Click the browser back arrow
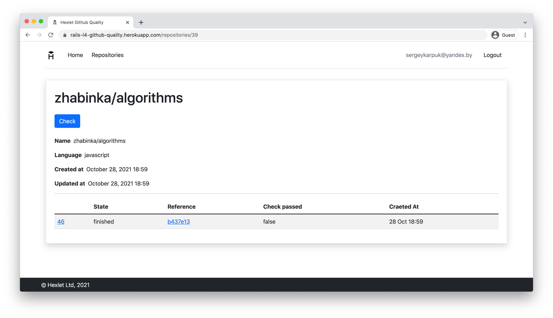This screenshot has height=318, width=553. click(28, 35)
